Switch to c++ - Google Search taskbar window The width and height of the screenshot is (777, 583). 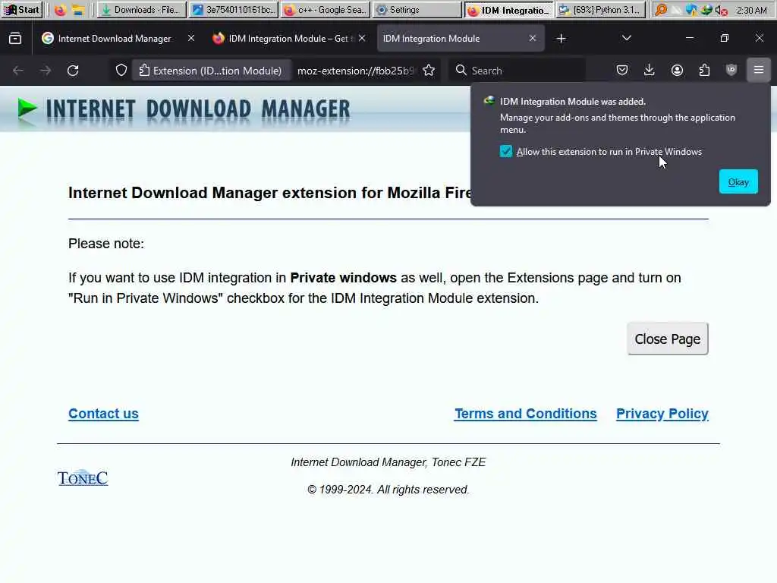pyautogui.click(x=326, y=10)
